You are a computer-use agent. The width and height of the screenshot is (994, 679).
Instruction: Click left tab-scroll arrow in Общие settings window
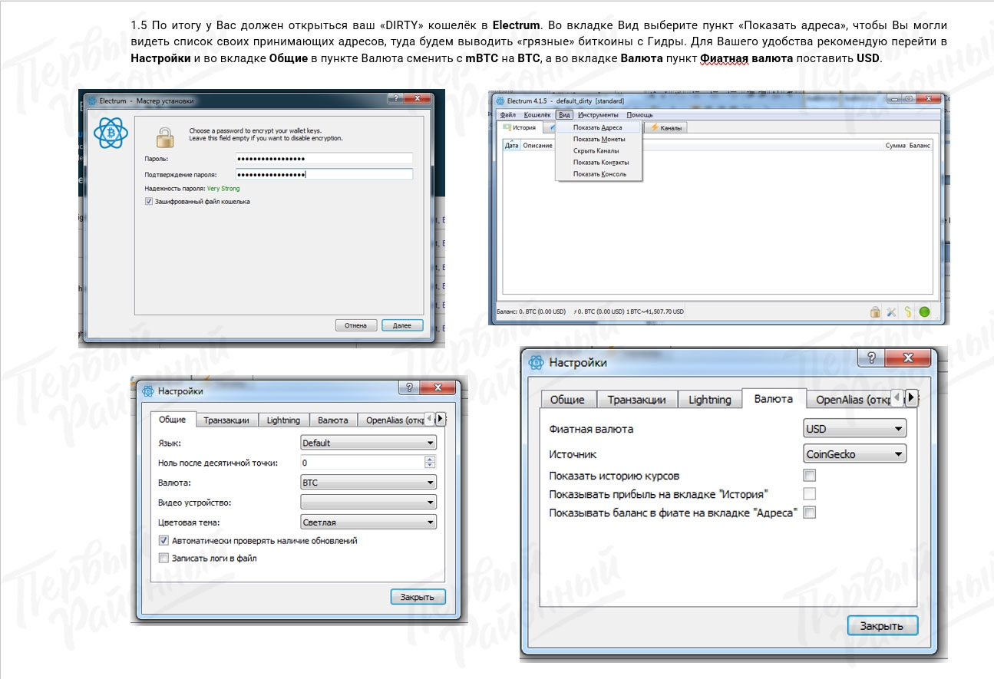430,419
